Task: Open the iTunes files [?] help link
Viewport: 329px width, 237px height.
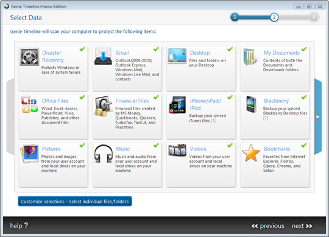Action: (213, 121)
